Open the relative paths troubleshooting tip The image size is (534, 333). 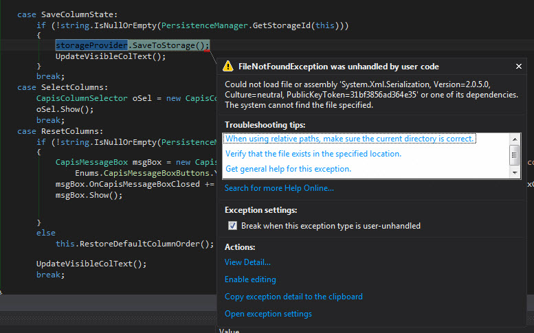[x=350, y=139]
